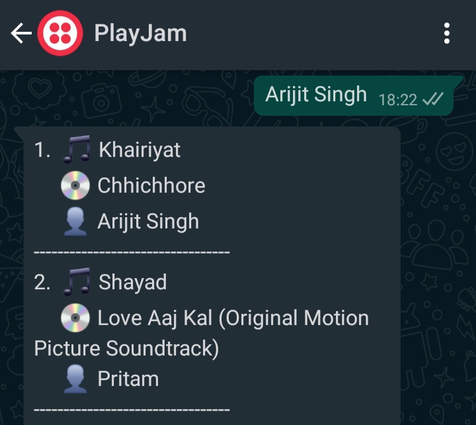Viewport: 476px width, 425px height.
Task: Tap the person icon beside Arijit Singh
Action: (x=75, y=221)
